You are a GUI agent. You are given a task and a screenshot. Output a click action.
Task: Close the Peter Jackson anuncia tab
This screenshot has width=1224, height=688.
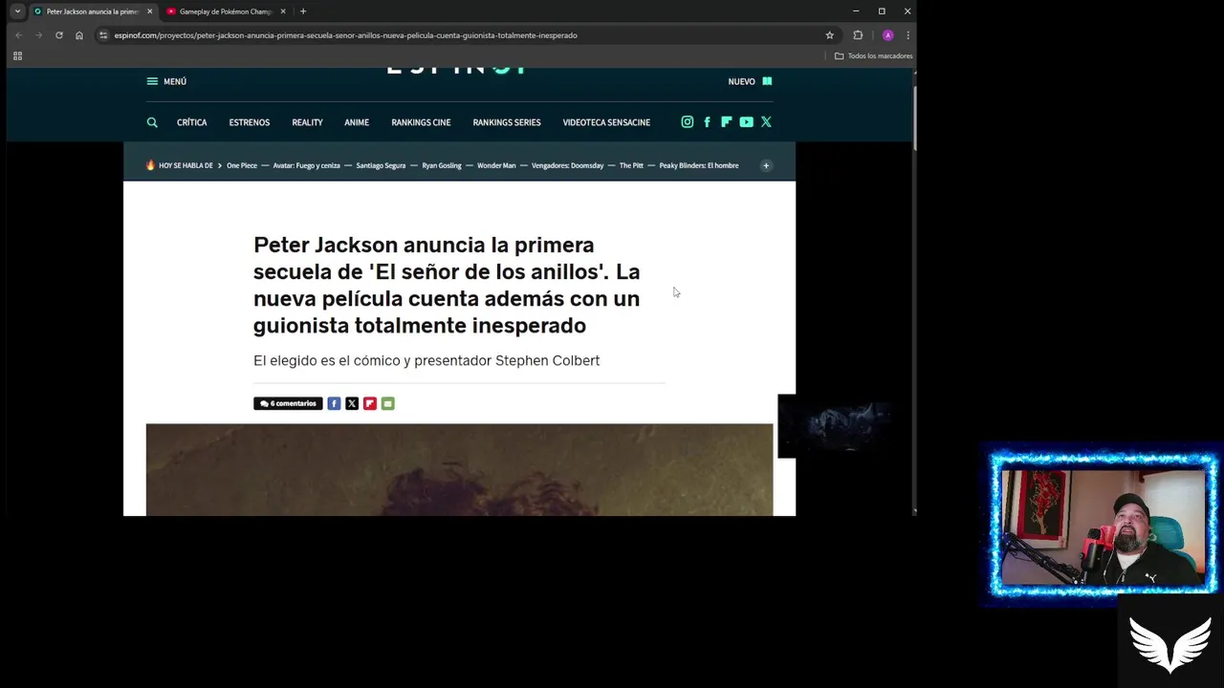pos(149,11)
